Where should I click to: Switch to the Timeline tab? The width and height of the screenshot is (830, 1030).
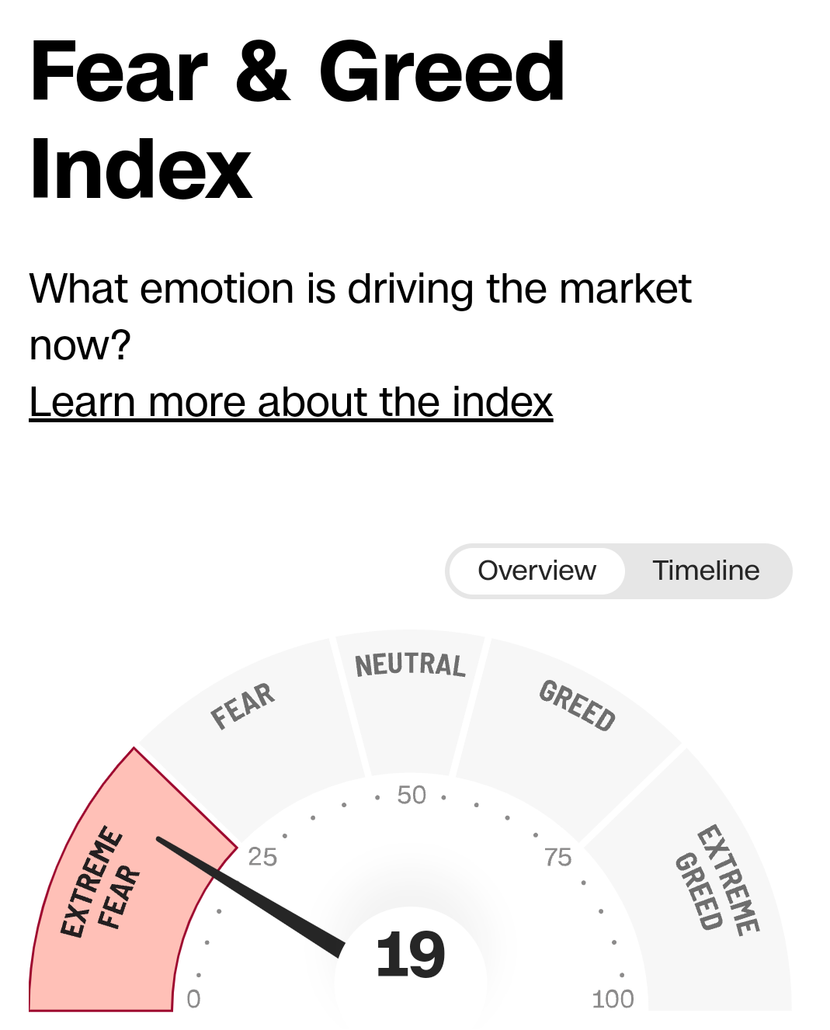point(706,570)
